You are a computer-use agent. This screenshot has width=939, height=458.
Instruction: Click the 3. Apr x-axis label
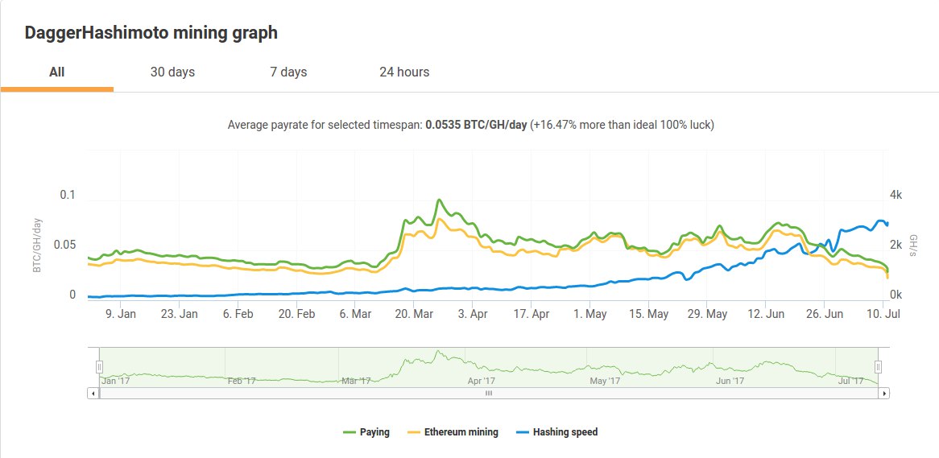[472, 313]
